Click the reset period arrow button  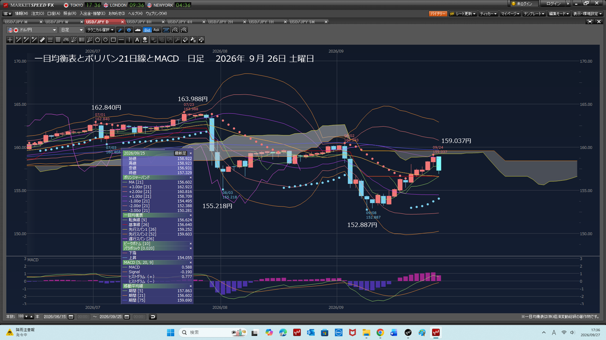click(153, 316)
